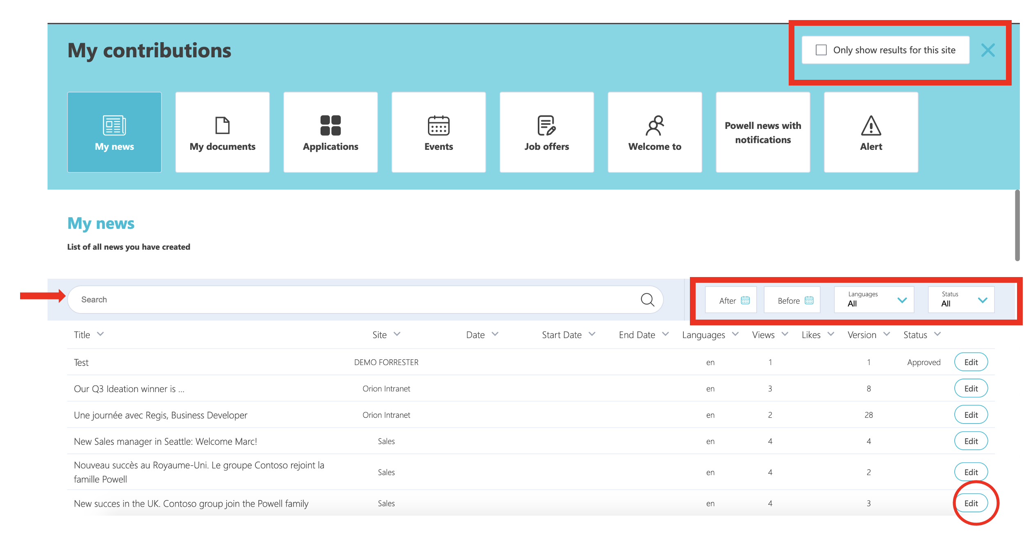Edit the Test news item
The image size is (1033, 541).
[x=971, y=362]
